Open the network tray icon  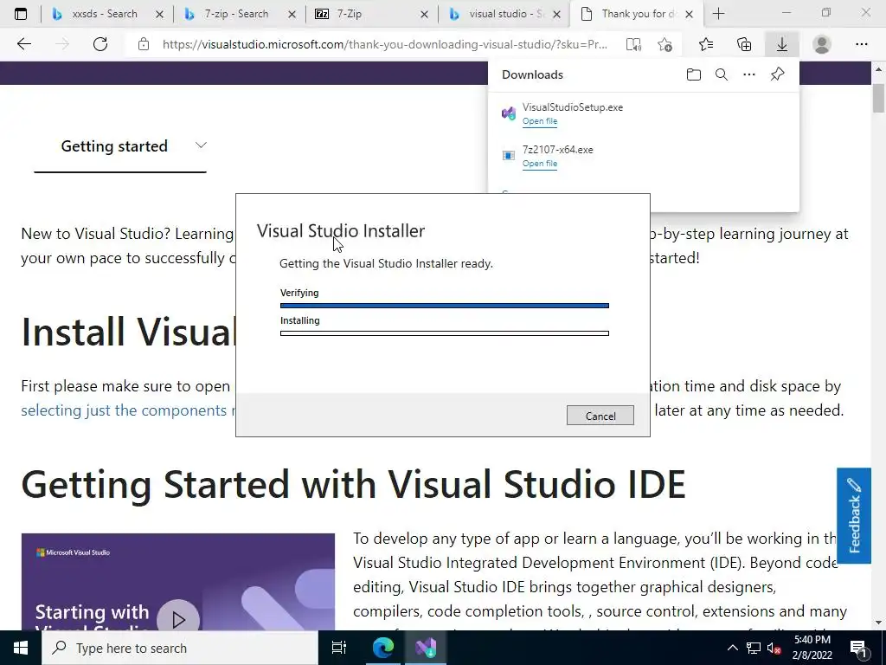754,648
